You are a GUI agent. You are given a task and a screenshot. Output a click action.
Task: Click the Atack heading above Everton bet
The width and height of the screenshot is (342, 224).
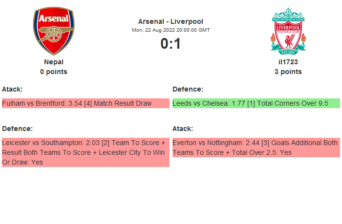coord(183,129)
